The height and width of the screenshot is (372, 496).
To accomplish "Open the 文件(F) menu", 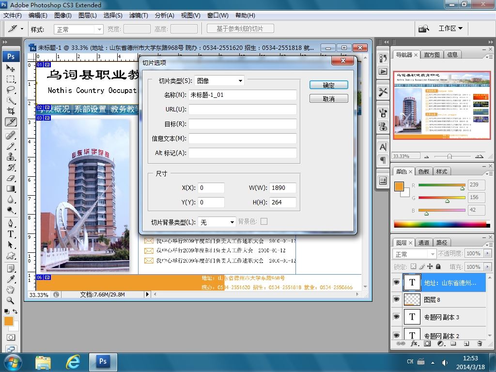I will tap(12, 15).
